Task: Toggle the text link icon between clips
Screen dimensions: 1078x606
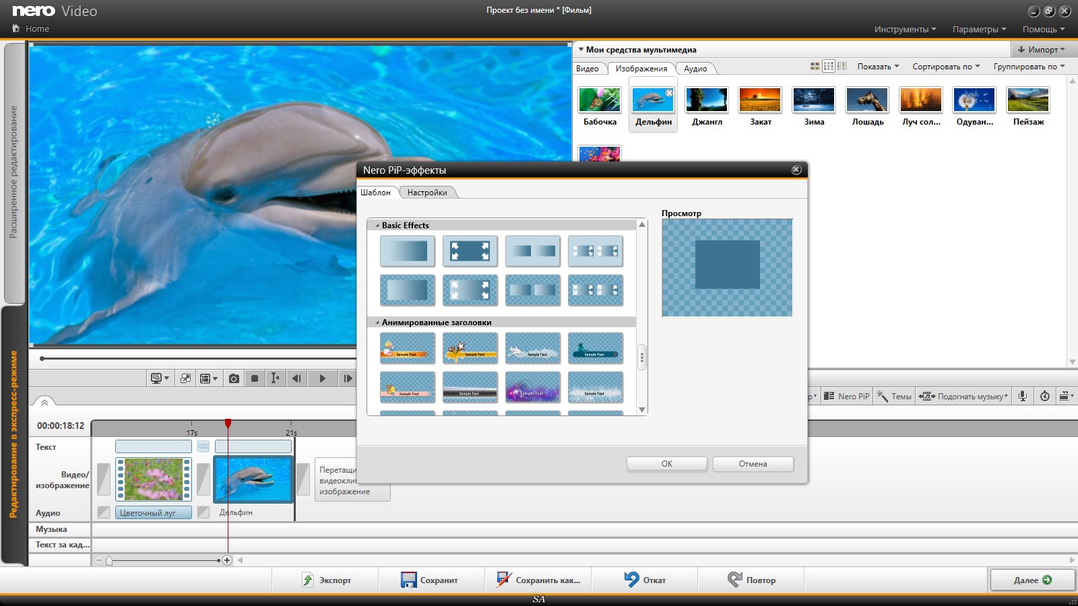Action: (203, 446)
